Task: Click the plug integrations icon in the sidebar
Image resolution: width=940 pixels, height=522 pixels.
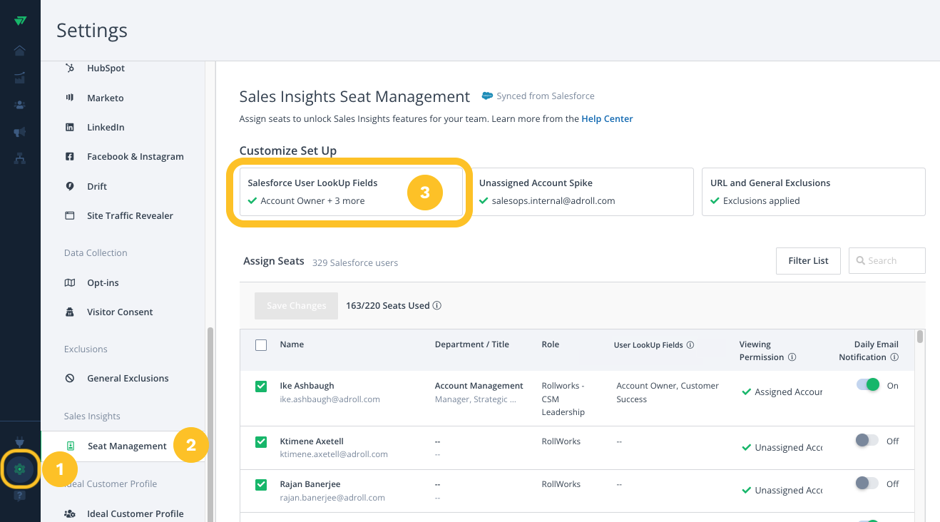Action: click(20, 443)
